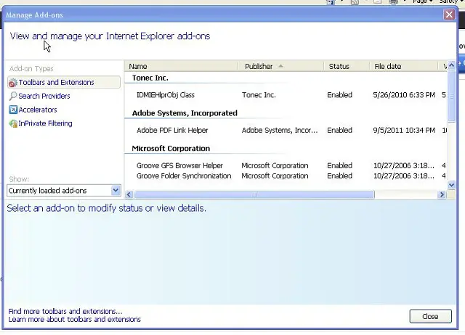Select the Tonec Inc. group header

click(150, 78)
